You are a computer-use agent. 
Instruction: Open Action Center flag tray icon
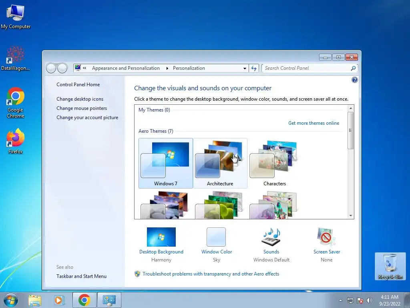click(x=360, y=301)
